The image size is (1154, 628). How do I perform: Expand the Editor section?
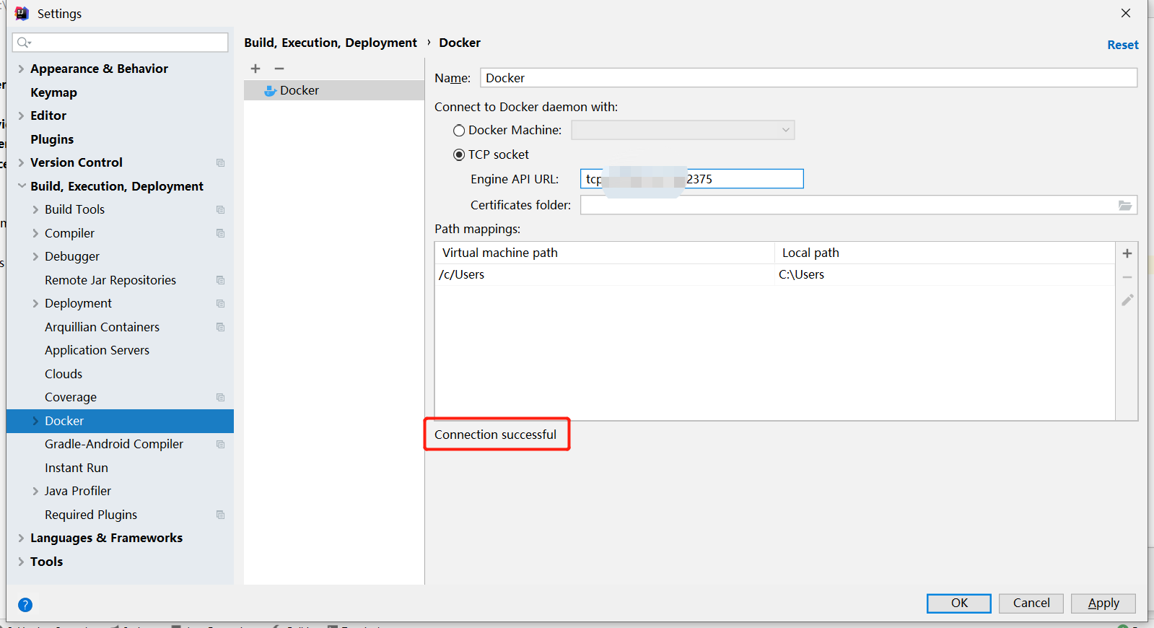pos(21,115)
